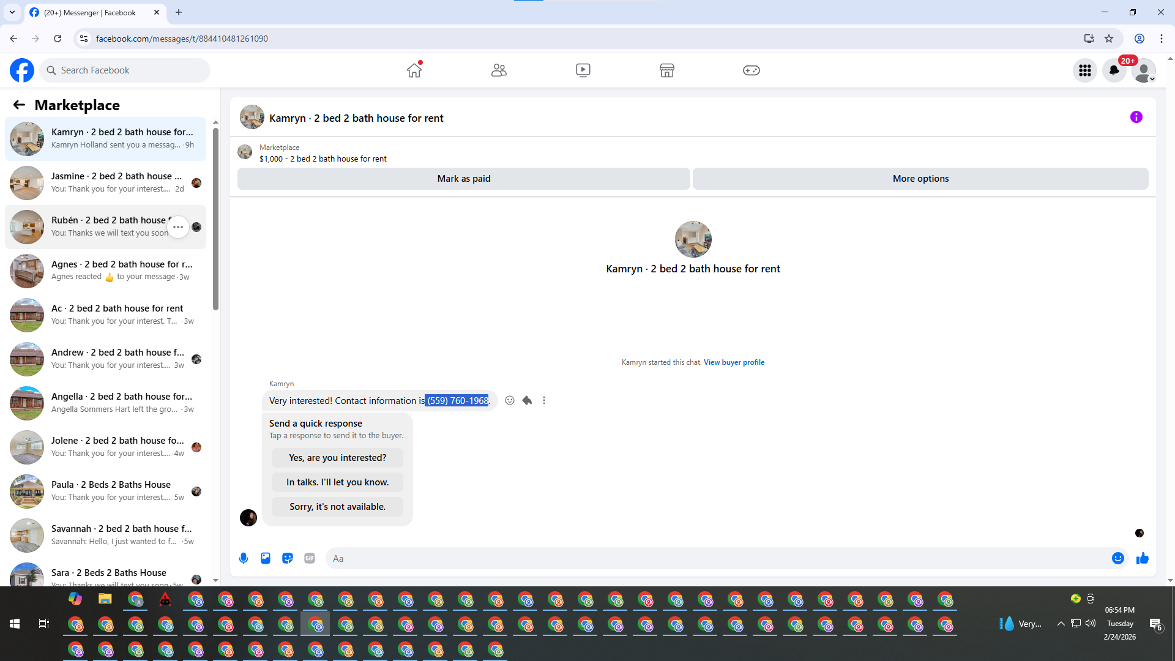Open Windows Start menu
This screenshot has height=661, width=1175.
(x=15, y=624)
